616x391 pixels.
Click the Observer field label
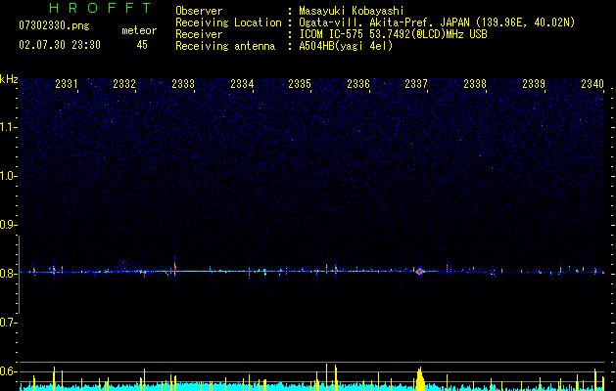coord(199,11)
